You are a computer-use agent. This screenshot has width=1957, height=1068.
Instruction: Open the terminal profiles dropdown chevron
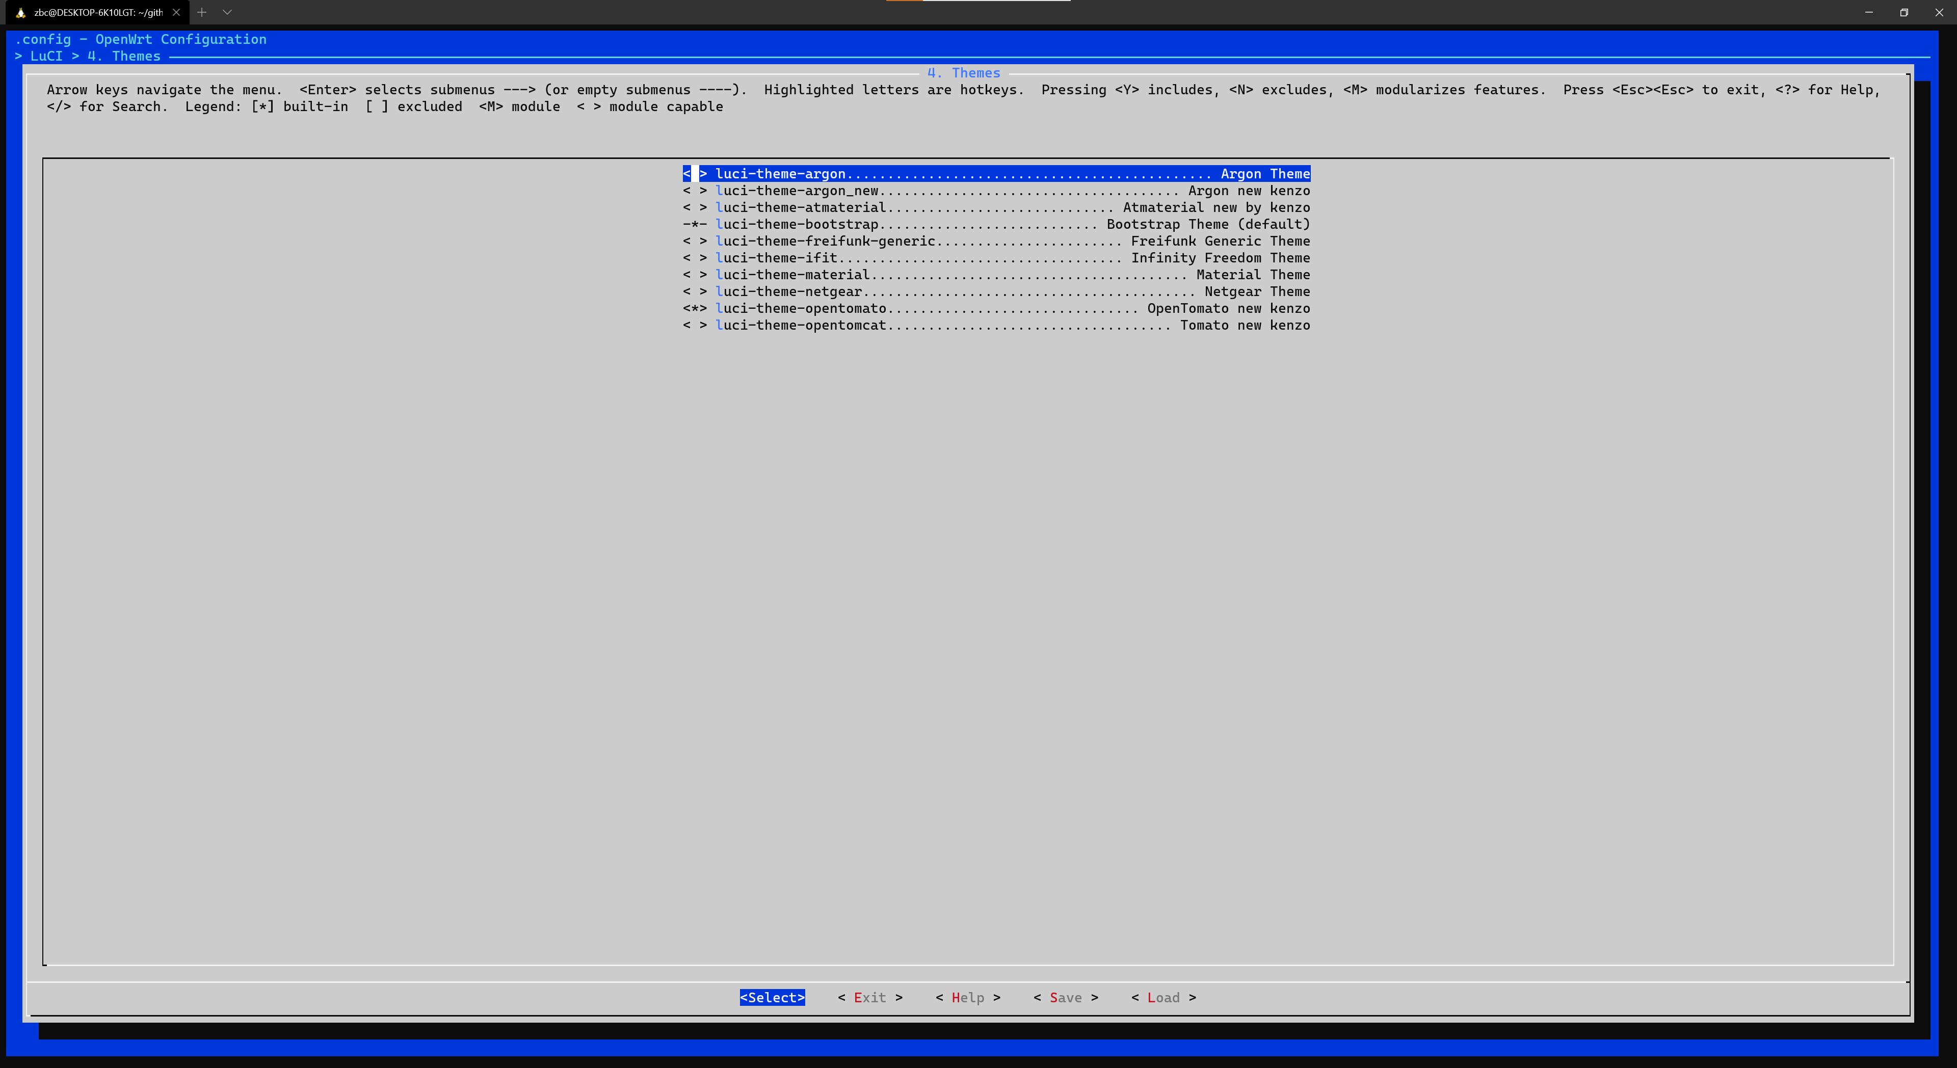pos(227,12)
